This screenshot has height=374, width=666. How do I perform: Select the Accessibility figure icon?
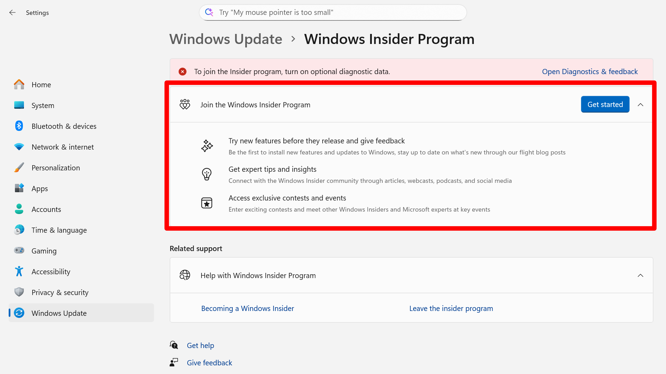19,271
